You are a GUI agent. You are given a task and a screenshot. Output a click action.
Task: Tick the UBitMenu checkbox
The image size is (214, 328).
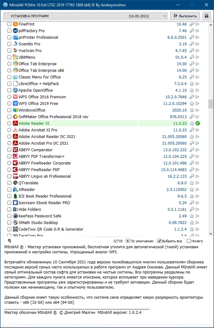[9, 57]
